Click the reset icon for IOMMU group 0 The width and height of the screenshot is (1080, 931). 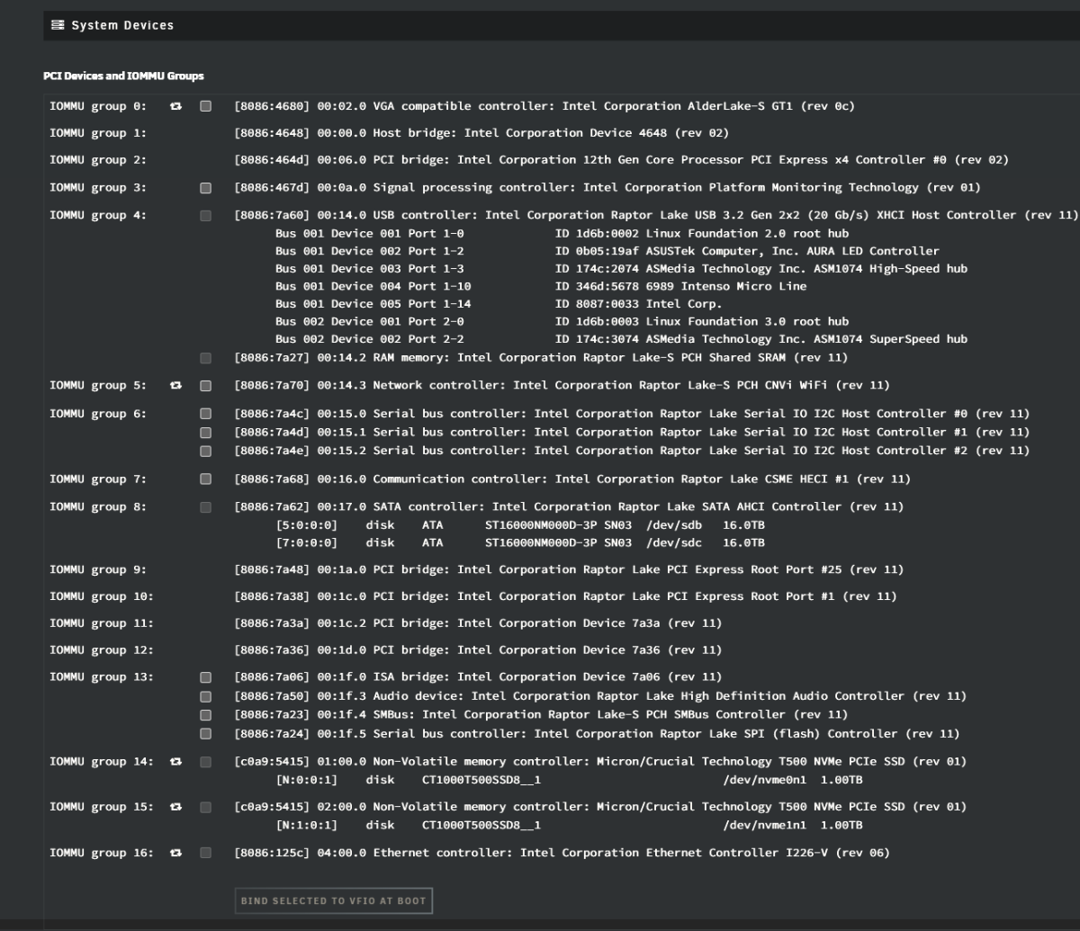click(x=175, y=105)
